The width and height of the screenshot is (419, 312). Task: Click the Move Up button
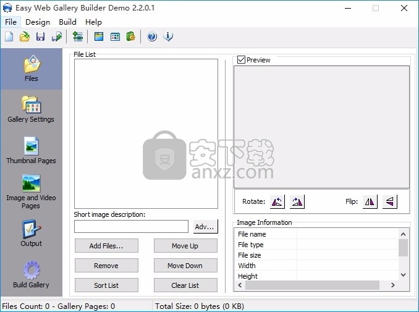[185, 246]
